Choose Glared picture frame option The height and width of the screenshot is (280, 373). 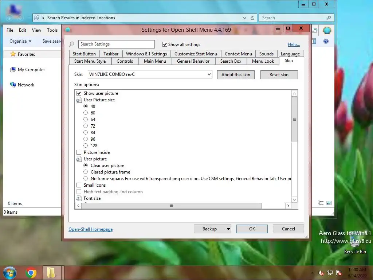(x=86, y=172)
